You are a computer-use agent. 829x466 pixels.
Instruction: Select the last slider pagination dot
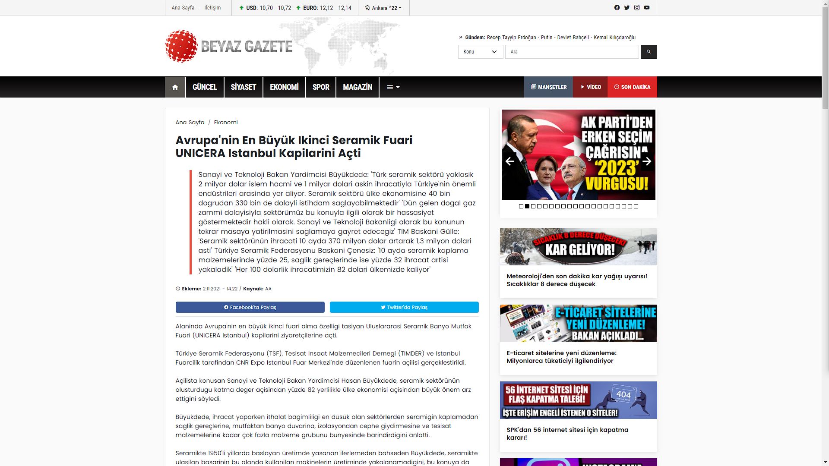click(x=636, y=206)
